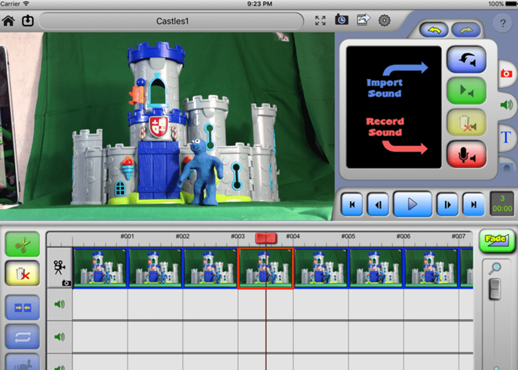This screenshot has height=370, width=518.
Task: Click the 100% battery indicator
Action: click(x=502, y=4)
